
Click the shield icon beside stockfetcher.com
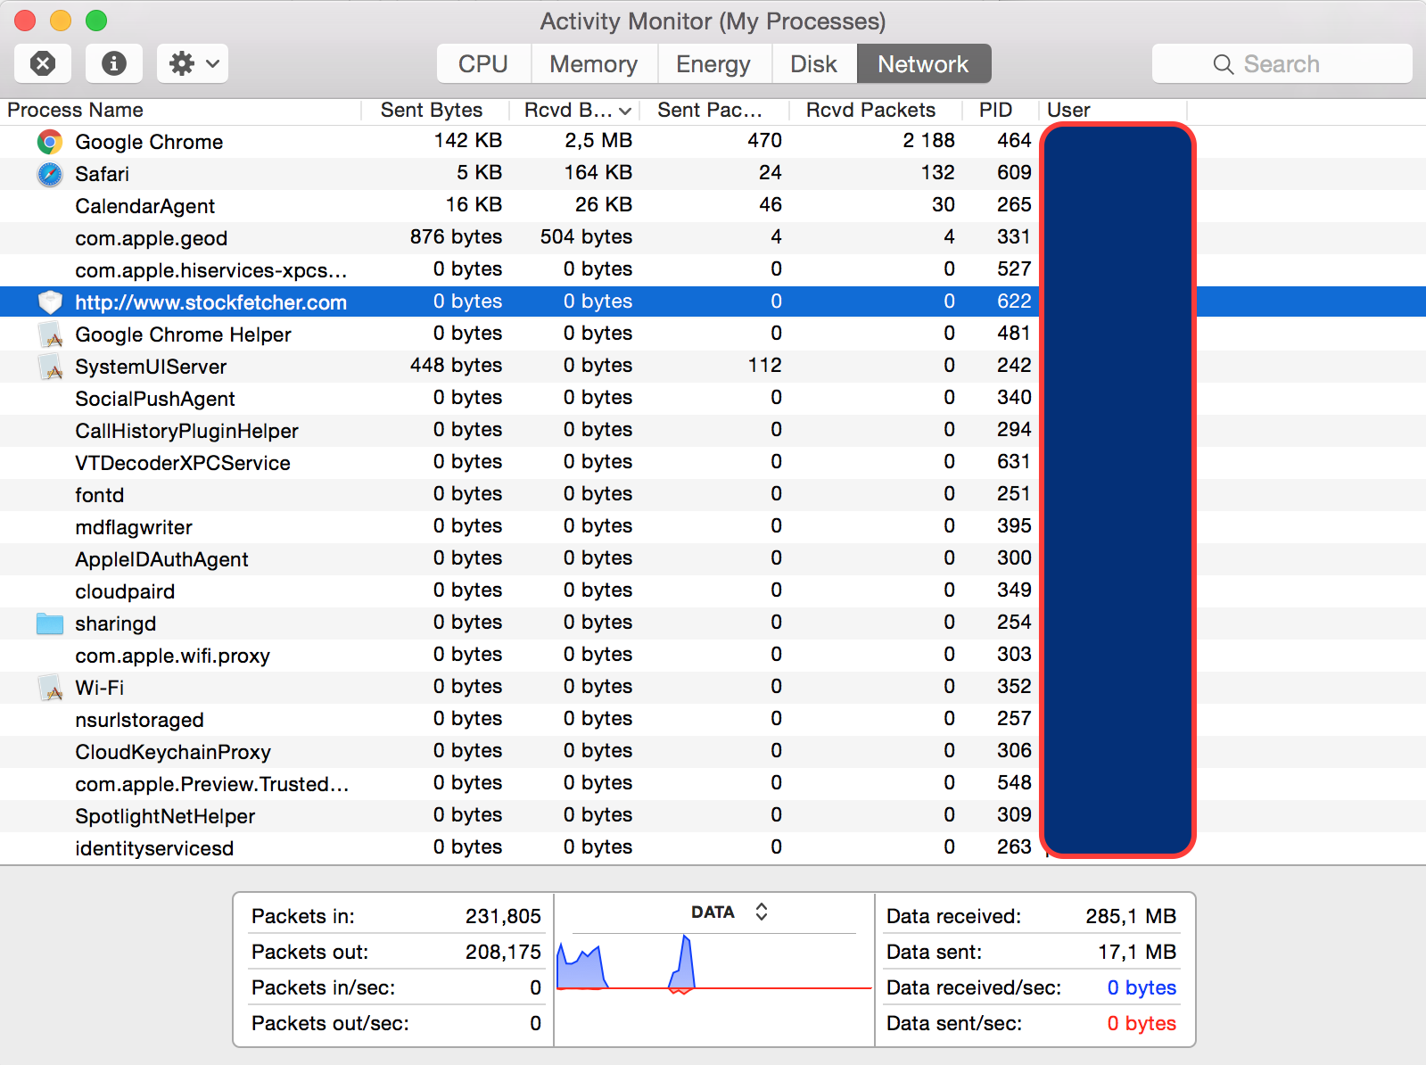(50, 302)
